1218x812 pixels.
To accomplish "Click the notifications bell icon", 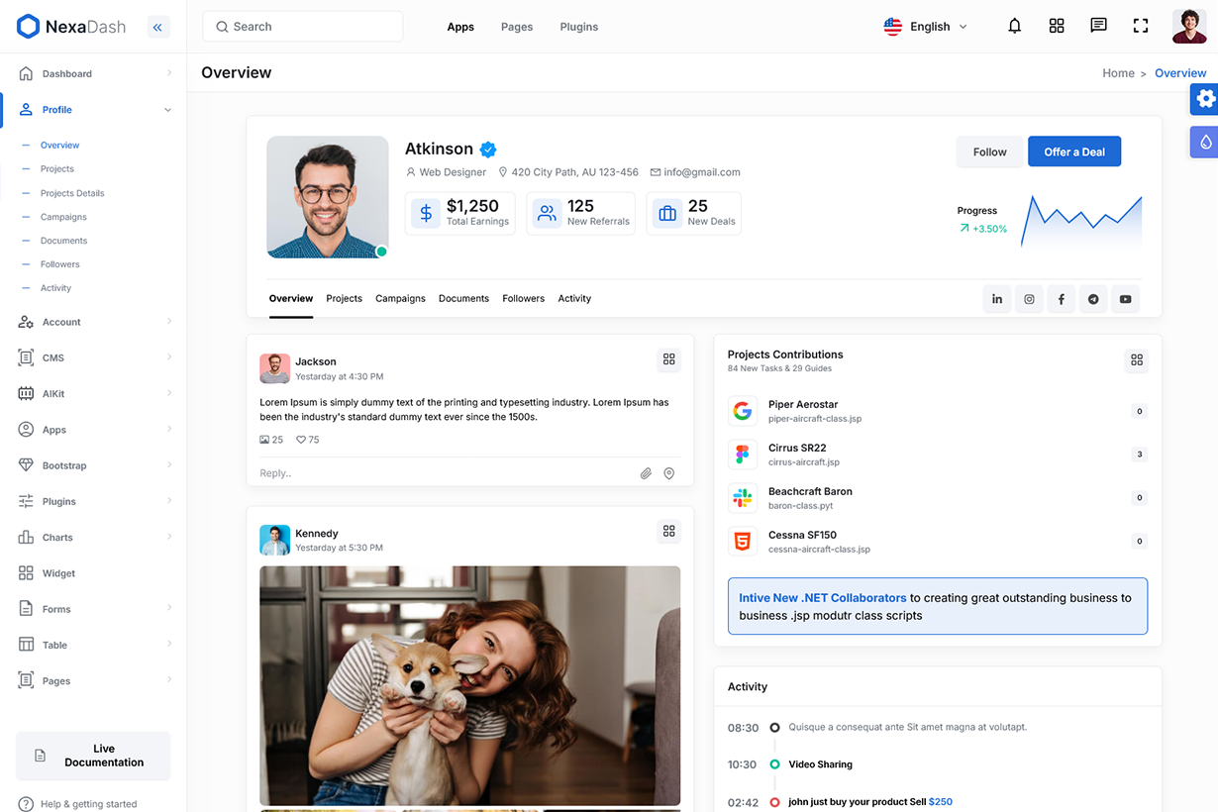I will click(x=1014, y=27).
